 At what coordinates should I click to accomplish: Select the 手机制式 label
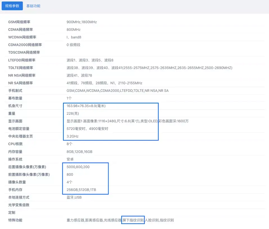[x=15, y=91]
